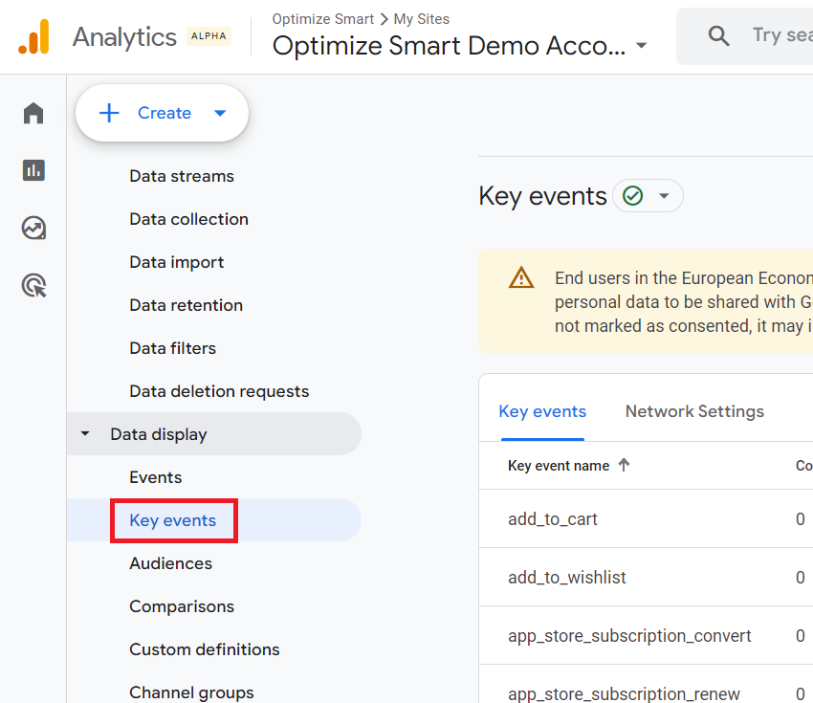Open Data streams settings
This screenshot has width=813, height=703.
[x=182, y=176]
